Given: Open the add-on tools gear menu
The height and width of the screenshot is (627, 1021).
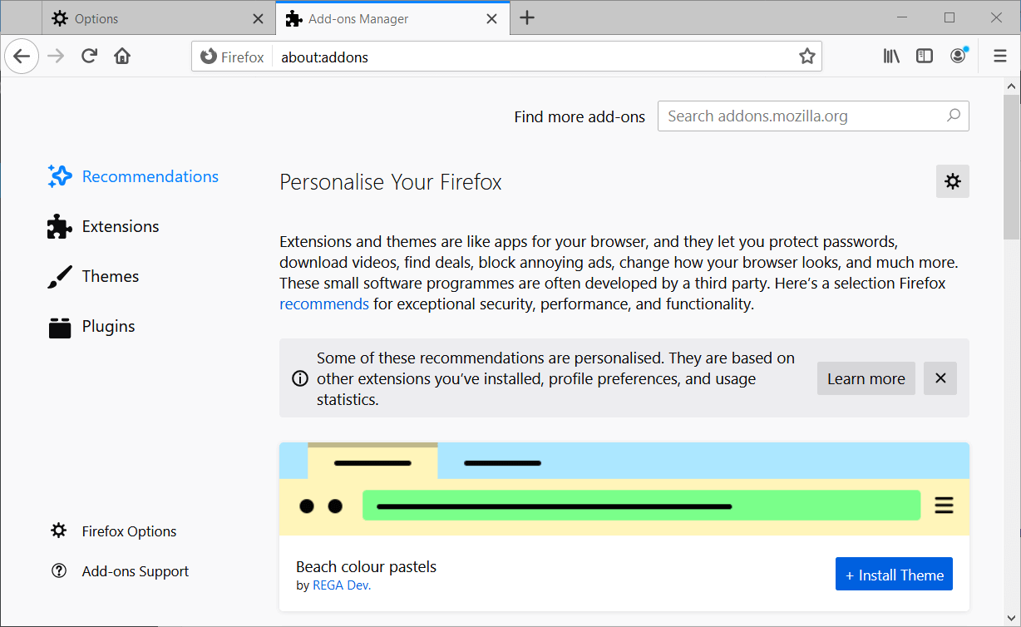Looking at the screenshot, I should pyautogui.click(x=953, y=181).
